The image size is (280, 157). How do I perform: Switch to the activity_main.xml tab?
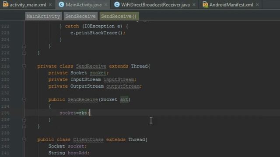pyautogui.click(x=28, y=5)
